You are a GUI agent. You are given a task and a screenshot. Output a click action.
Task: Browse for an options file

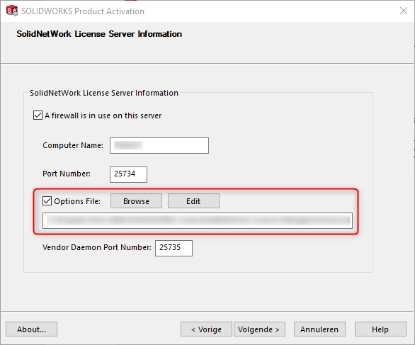(136, 201)
